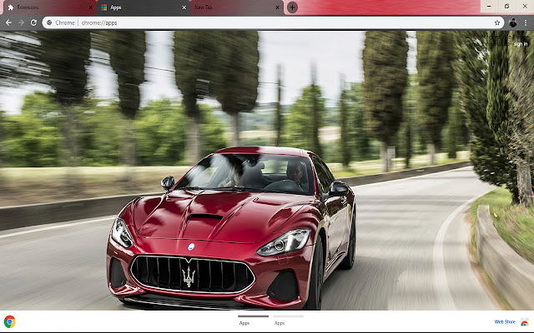Open the Chrome three-dot menu
The height and width of the screenshot is (333, 534).
(x=526, y=22)
